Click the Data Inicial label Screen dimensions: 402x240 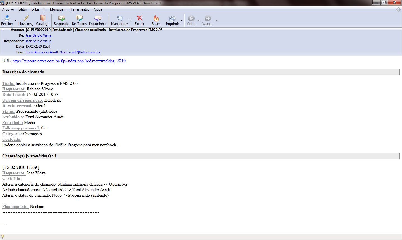[x=14, y=95]
